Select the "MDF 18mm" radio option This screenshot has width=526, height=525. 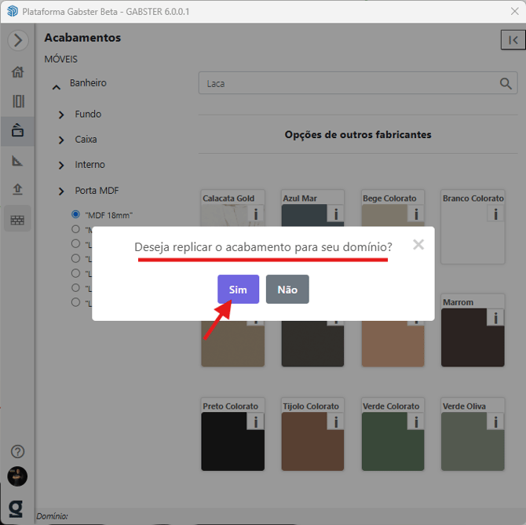coord(75,214)
